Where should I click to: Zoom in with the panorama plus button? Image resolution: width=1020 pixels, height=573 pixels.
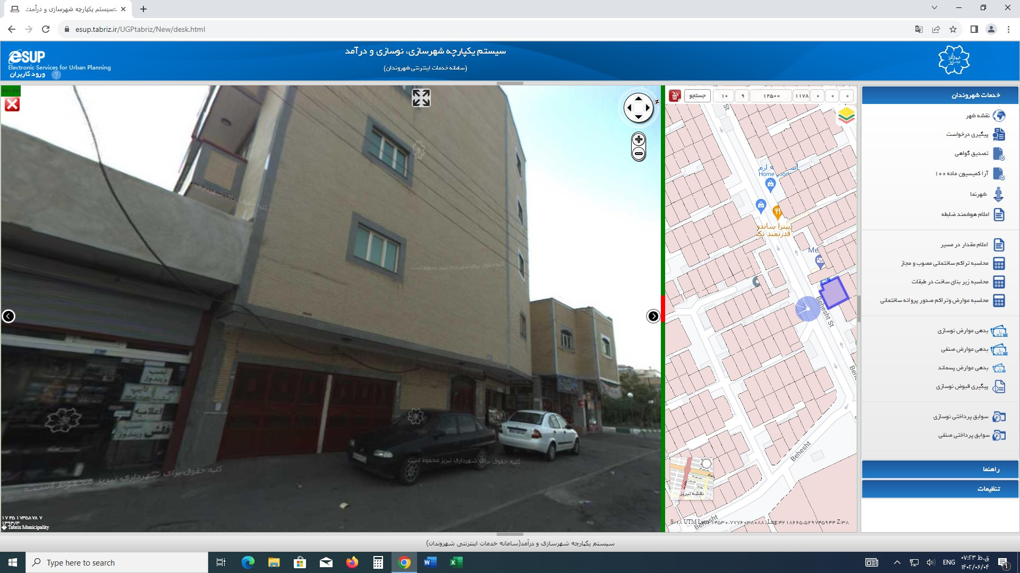(x=639, y=140)
